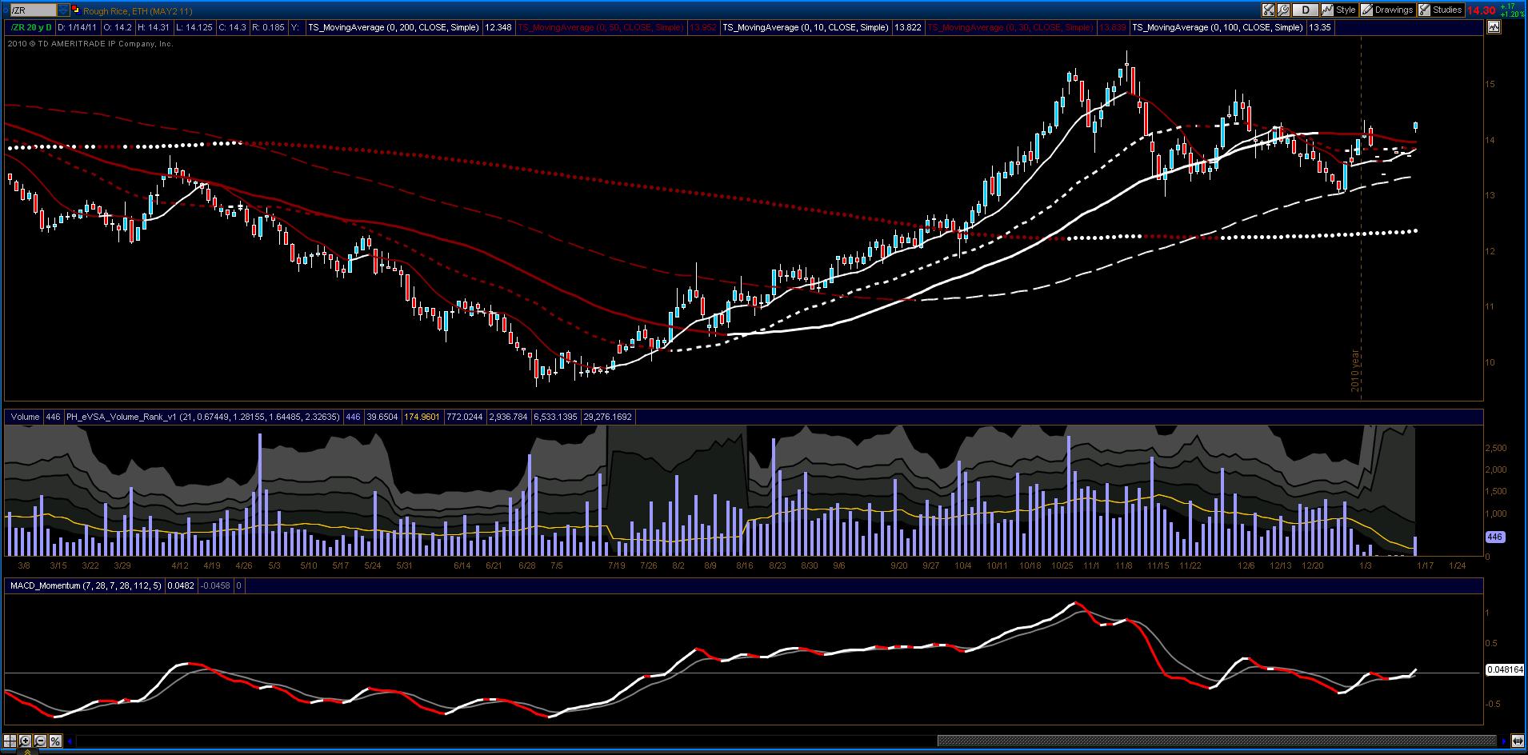
Task: Click the H: 14.31 high value
Action: click(153, 27)
